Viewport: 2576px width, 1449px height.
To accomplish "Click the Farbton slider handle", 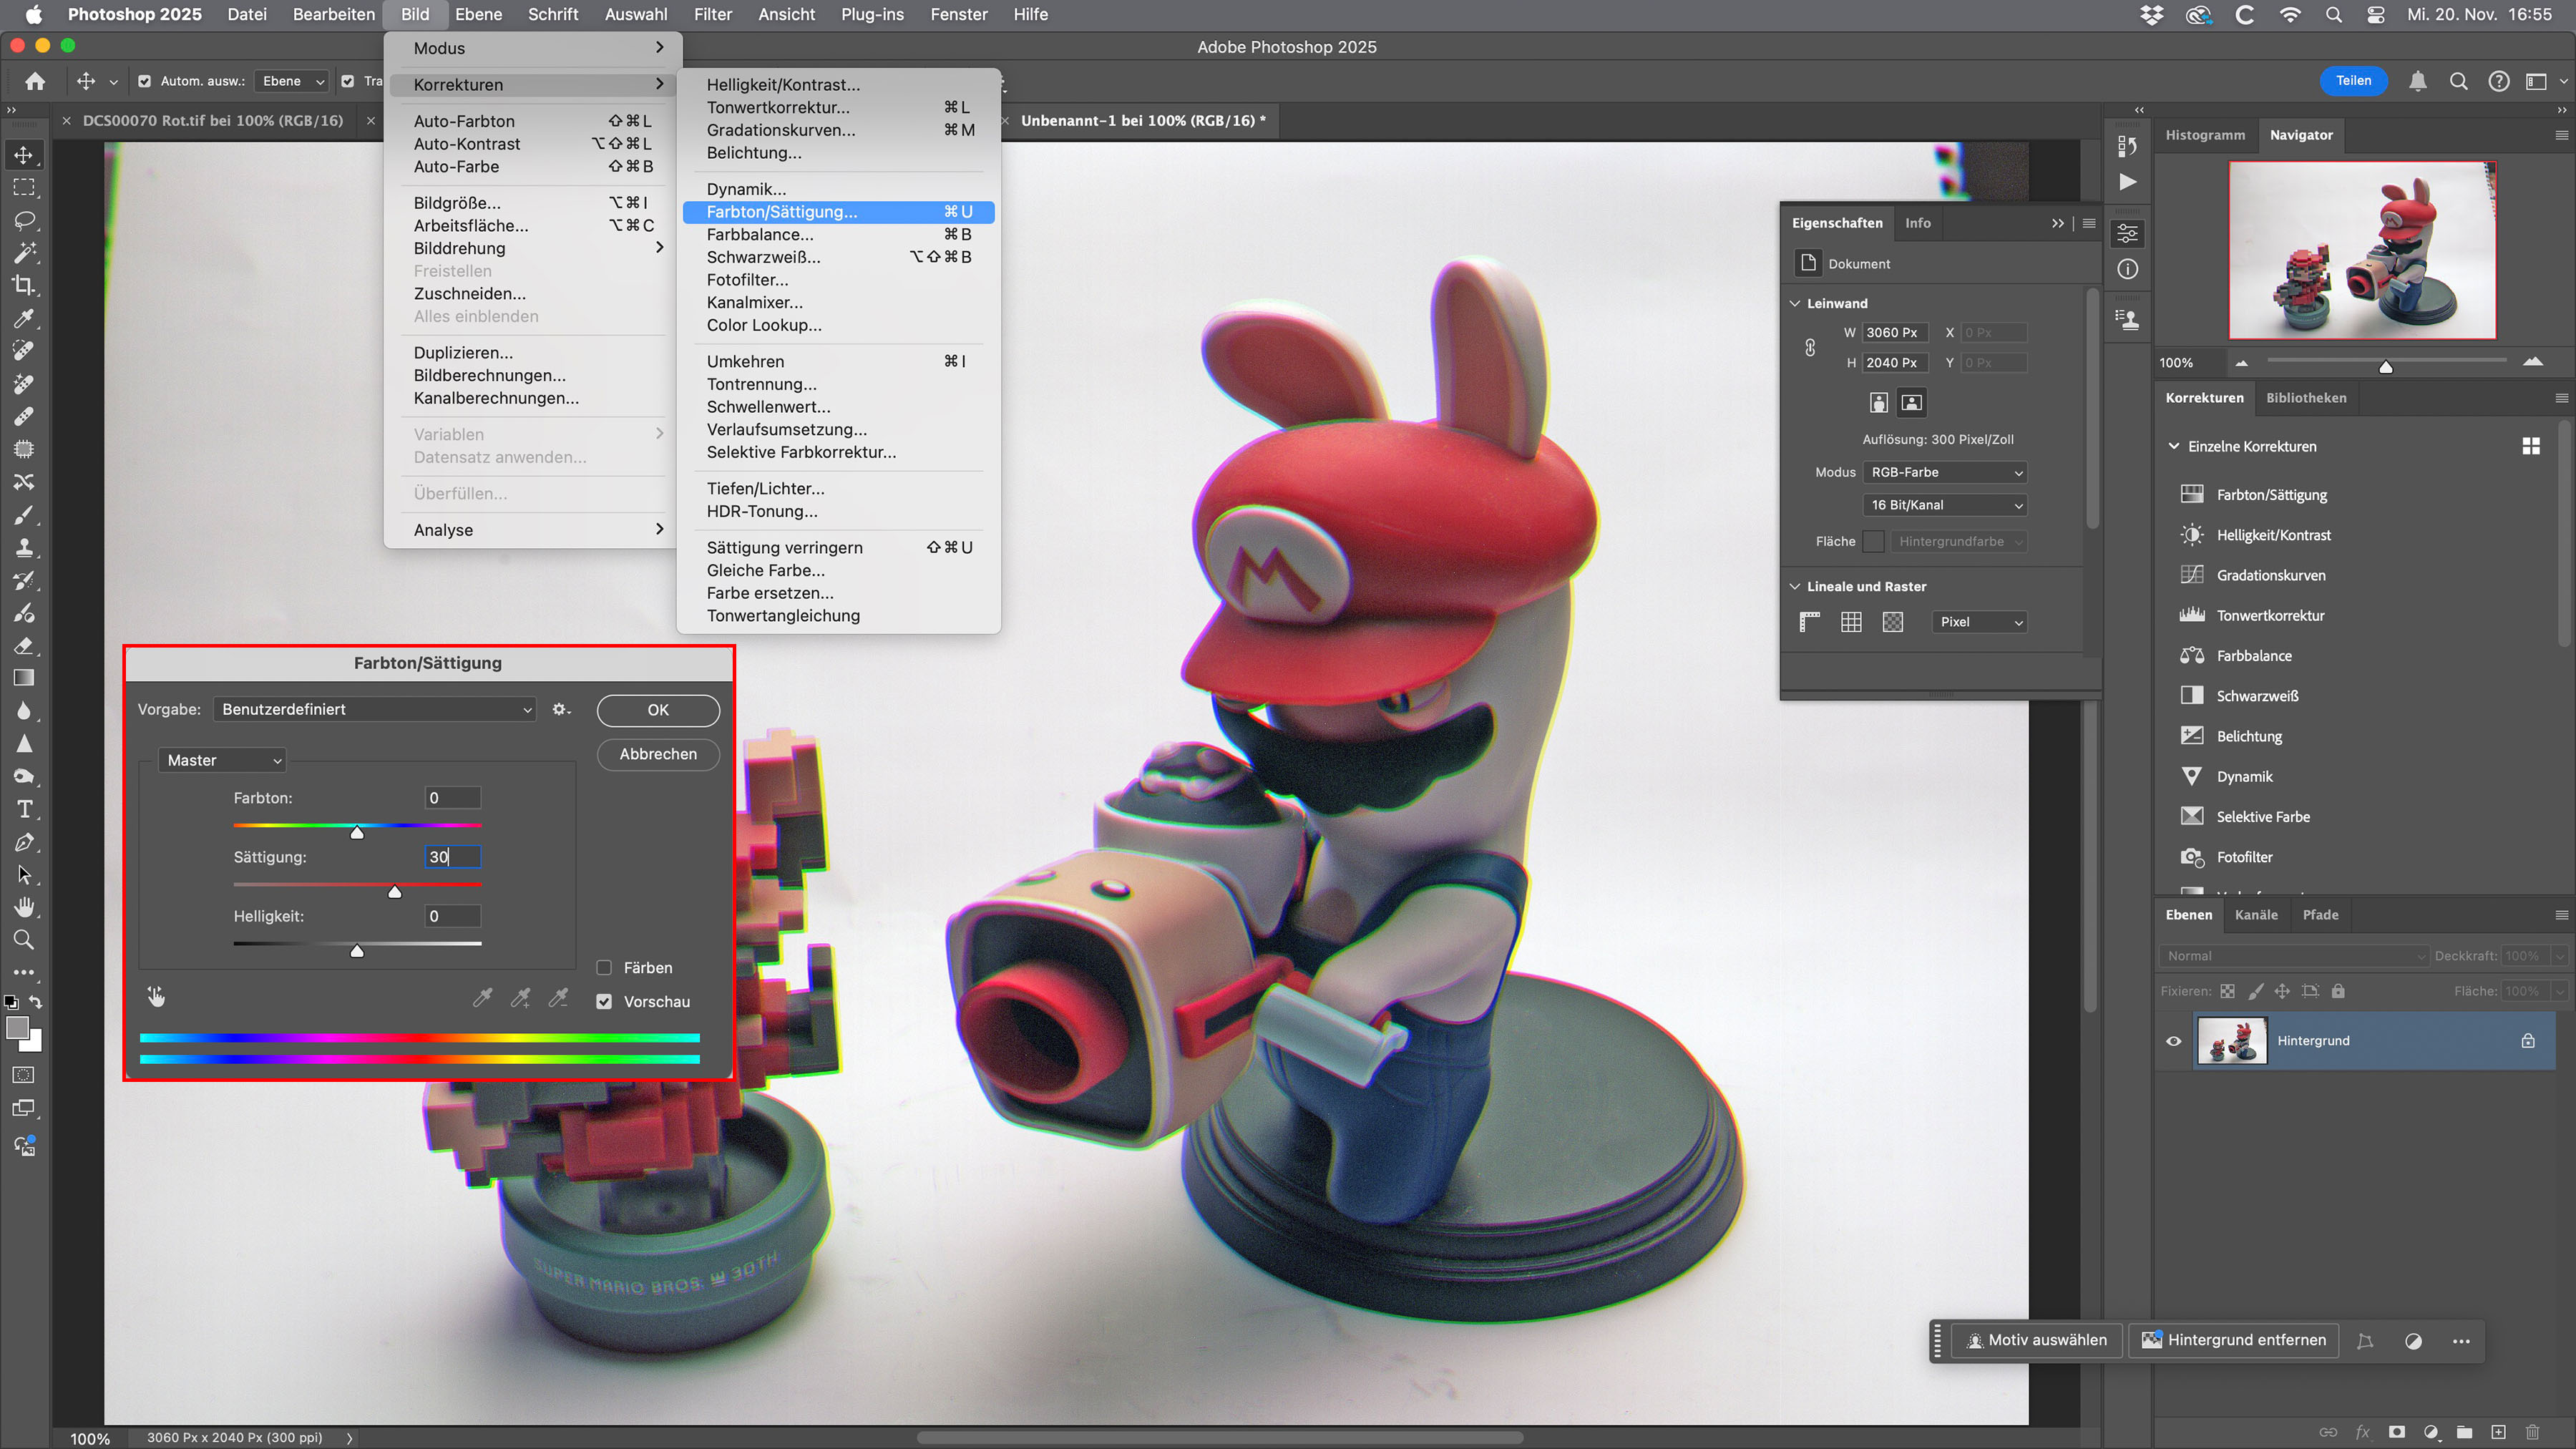I will 357,832.
